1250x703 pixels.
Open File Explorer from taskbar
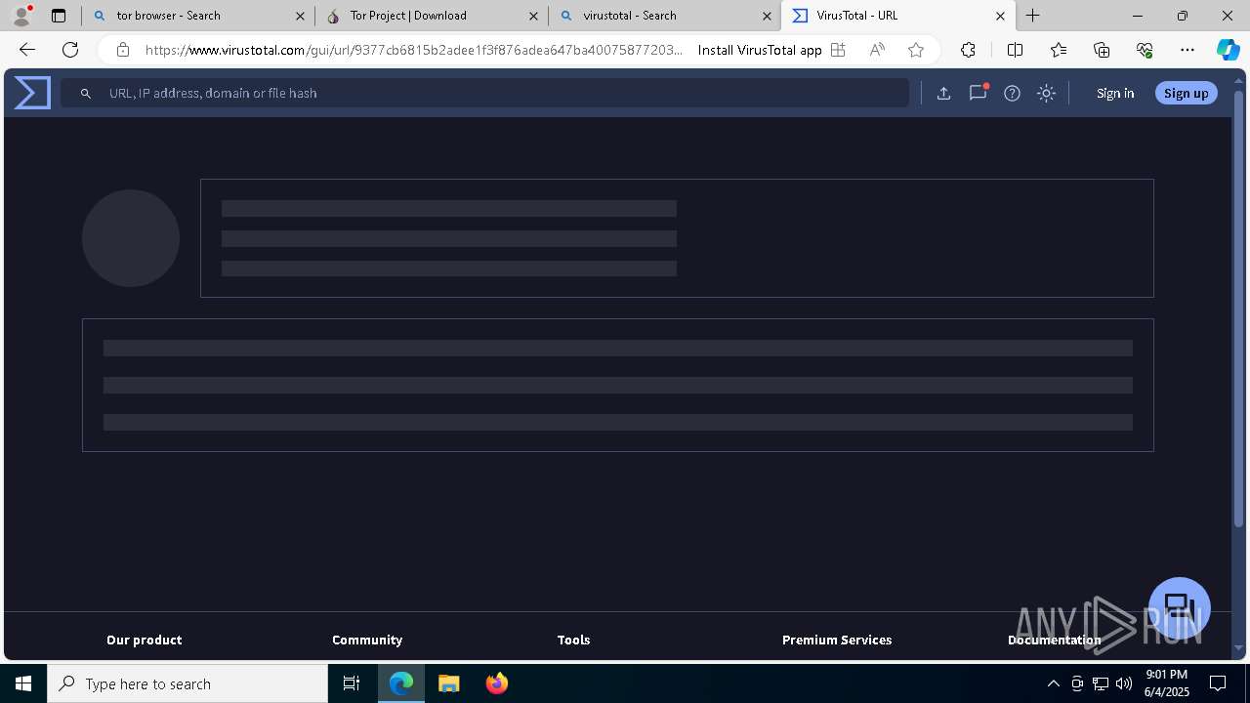point(449,683)
